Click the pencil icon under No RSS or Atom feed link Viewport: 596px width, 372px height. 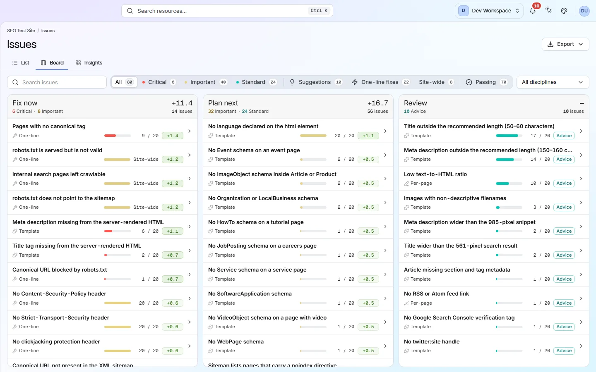tap(406, 303)
